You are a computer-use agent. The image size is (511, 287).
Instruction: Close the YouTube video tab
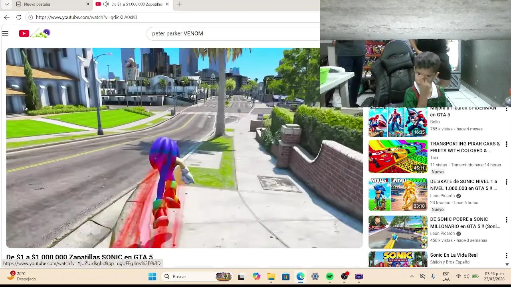[x=167, y=4]
